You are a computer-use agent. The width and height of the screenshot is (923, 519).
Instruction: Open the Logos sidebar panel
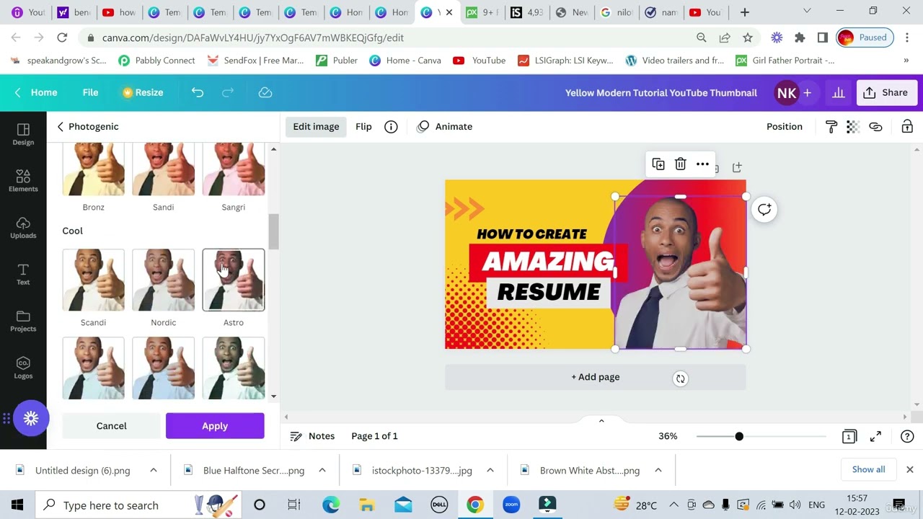click(x=23, y=368)
